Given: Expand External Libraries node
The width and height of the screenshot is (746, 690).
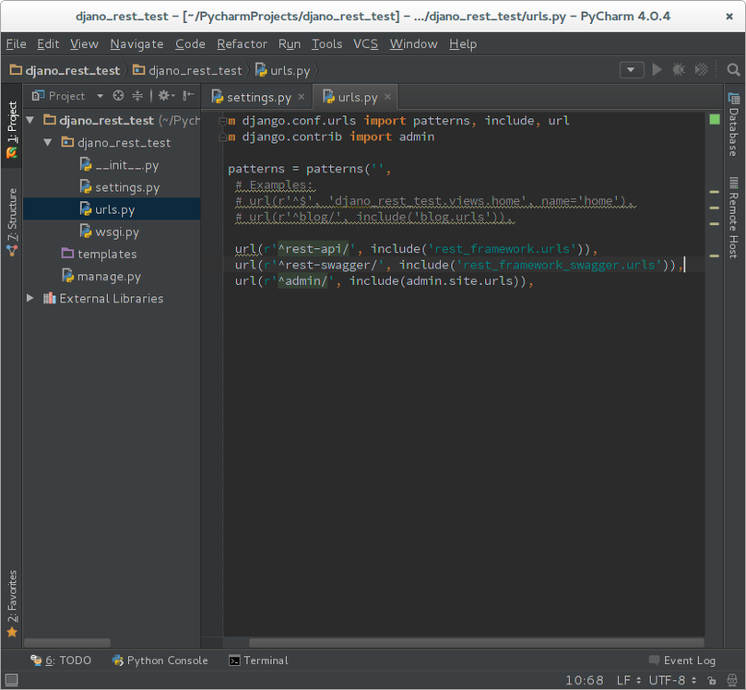Looking at the screenshot, I should click(x=30, y=298).
